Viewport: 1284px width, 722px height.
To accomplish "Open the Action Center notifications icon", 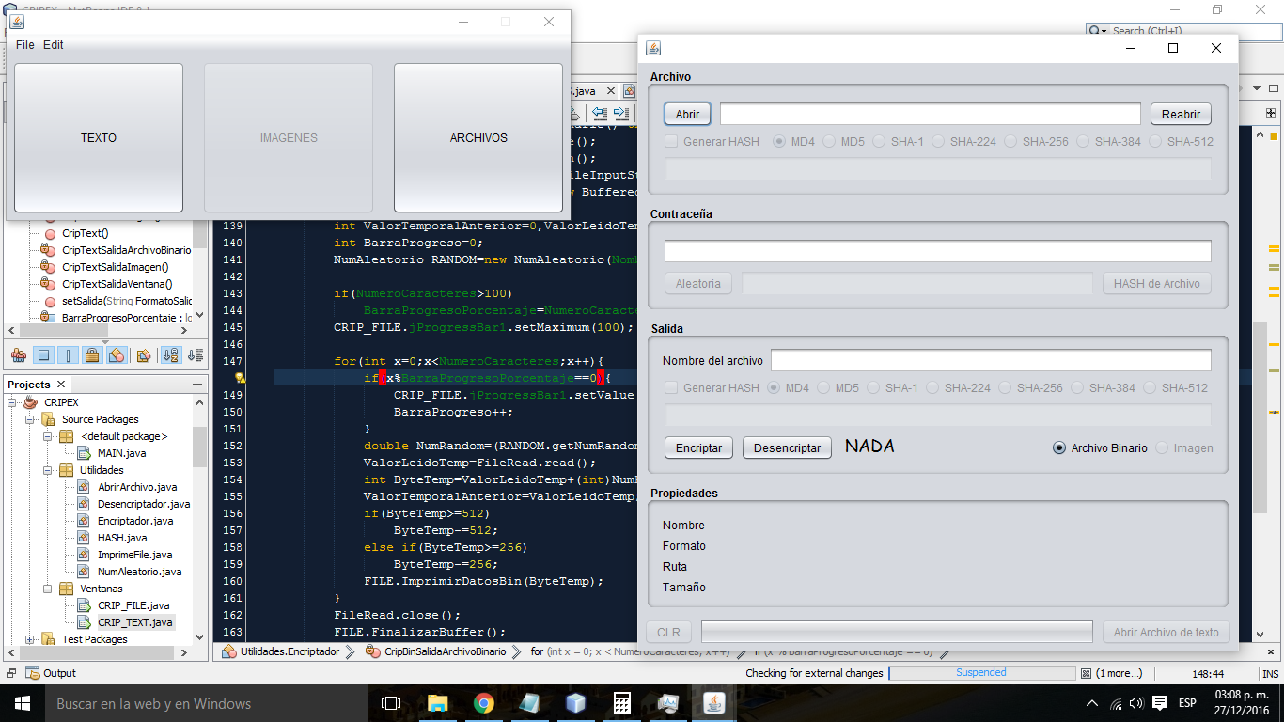I will point(1160,703).
